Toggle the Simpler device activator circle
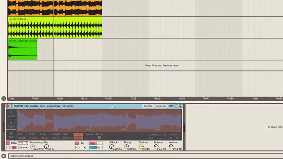 (x=8, y=106)
